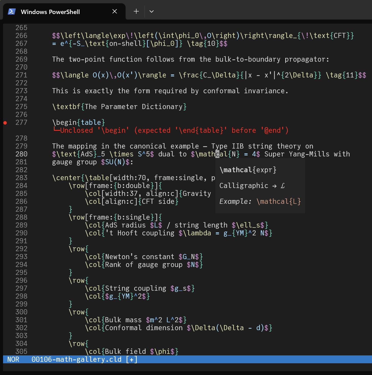Click the \mathcal{expr} popup heading
Viewport: 372px width, 375px height.
click(248, 170)
